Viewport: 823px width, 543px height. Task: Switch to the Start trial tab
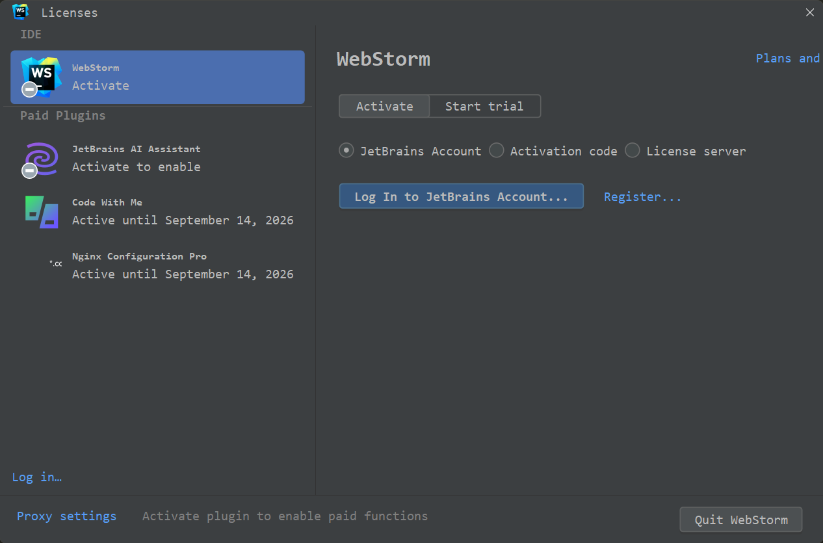pos(484,106)
